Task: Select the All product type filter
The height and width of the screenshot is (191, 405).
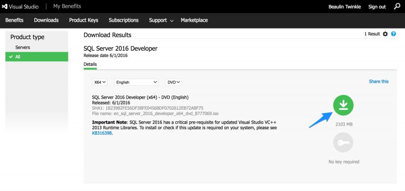Action: (37, 56)
